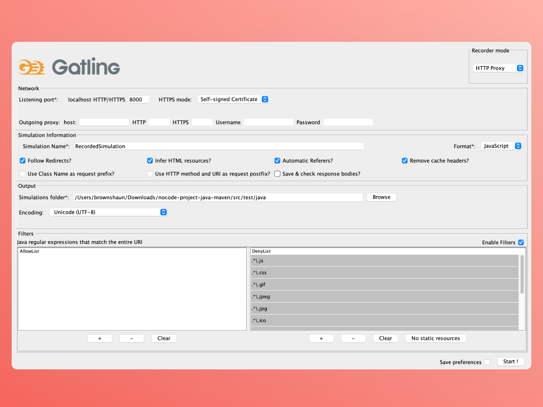The height and width of the screenshot is (407, 543).
Task: Select the .*\.ico DenyList row
Action: pos(384,321)
